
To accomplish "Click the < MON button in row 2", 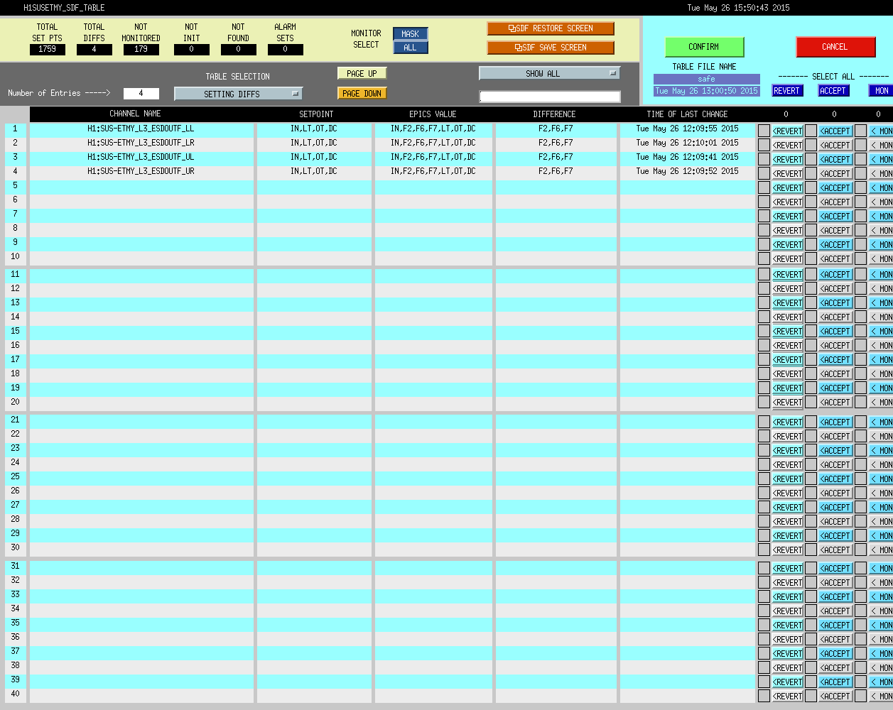I will point(882,146).
